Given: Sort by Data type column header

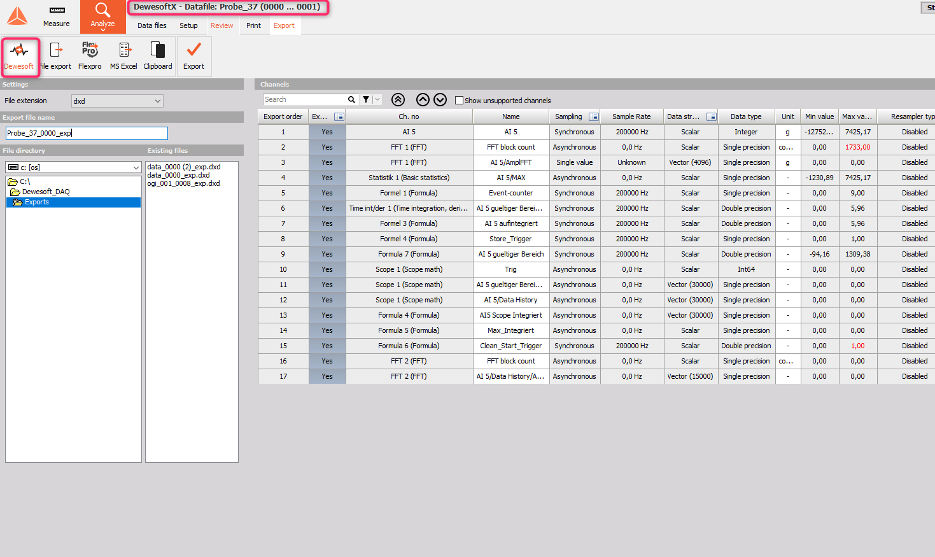Looking at the screenshot, I should (746, 116).
